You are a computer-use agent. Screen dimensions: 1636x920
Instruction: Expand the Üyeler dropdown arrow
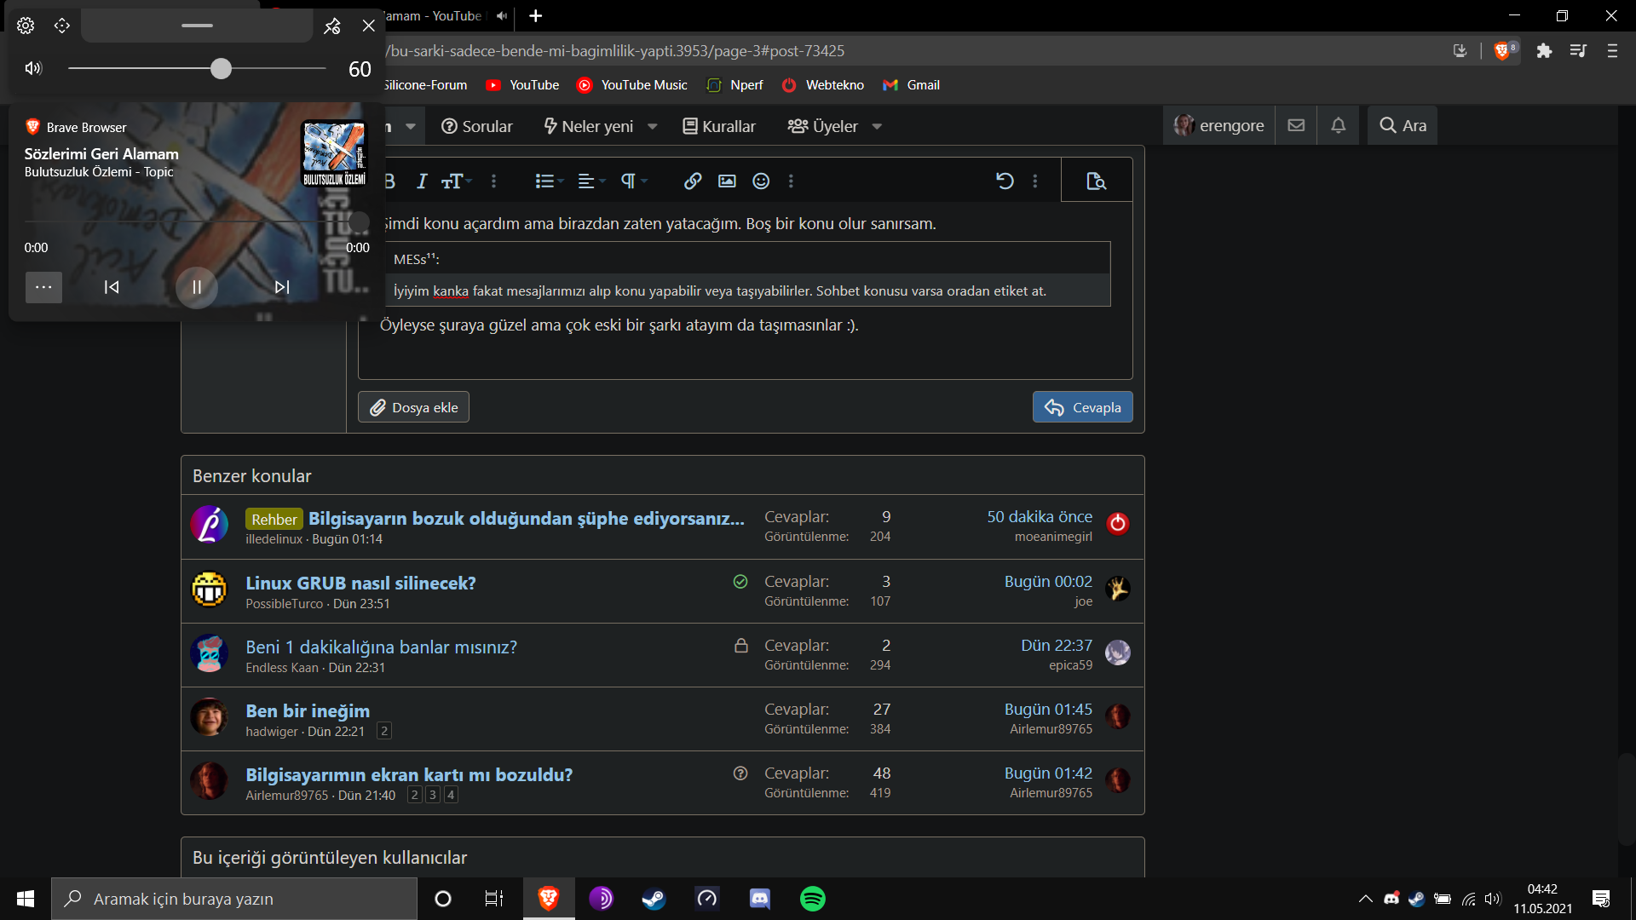click(x=877, y=127)
